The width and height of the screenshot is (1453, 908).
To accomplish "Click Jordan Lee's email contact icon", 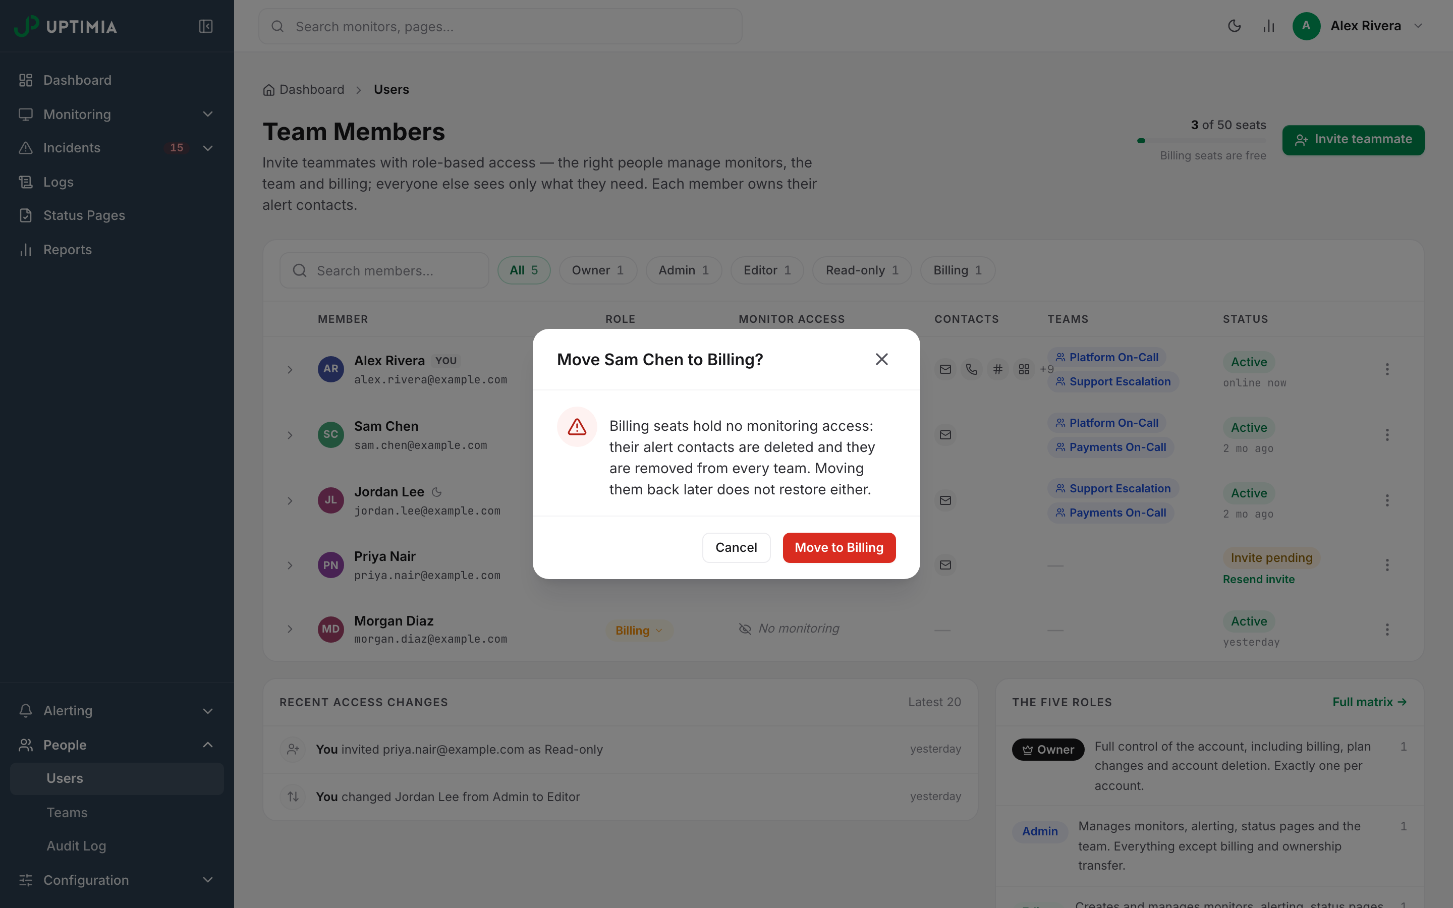I will [945, 500].
